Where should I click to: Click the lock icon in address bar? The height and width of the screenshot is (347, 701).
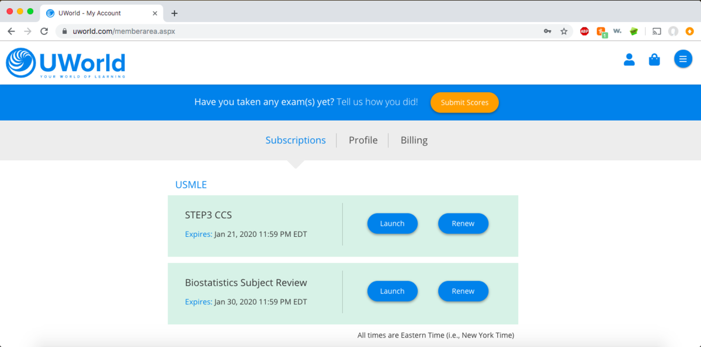click(65, 31)
